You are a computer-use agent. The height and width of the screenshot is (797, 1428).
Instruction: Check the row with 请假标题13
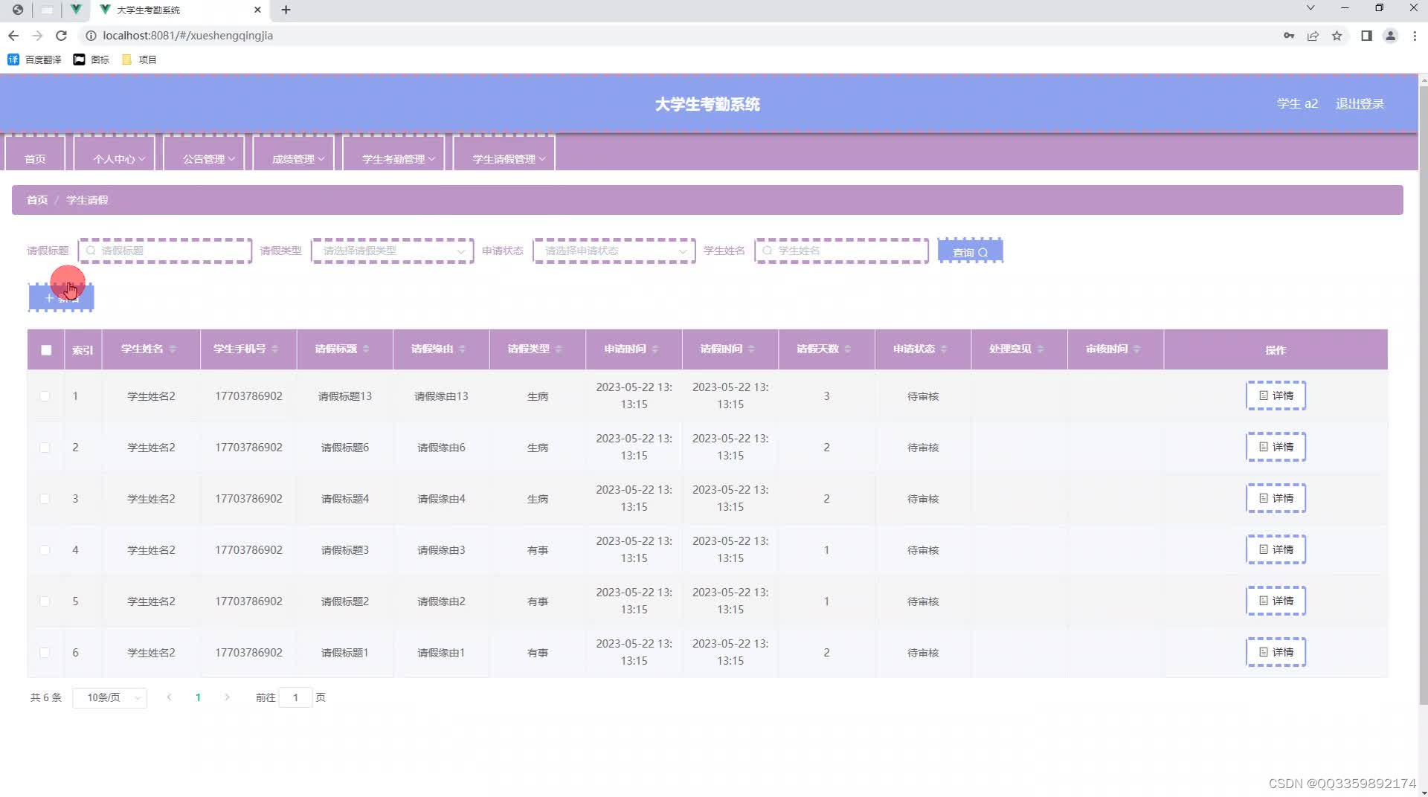click(45, 396)
